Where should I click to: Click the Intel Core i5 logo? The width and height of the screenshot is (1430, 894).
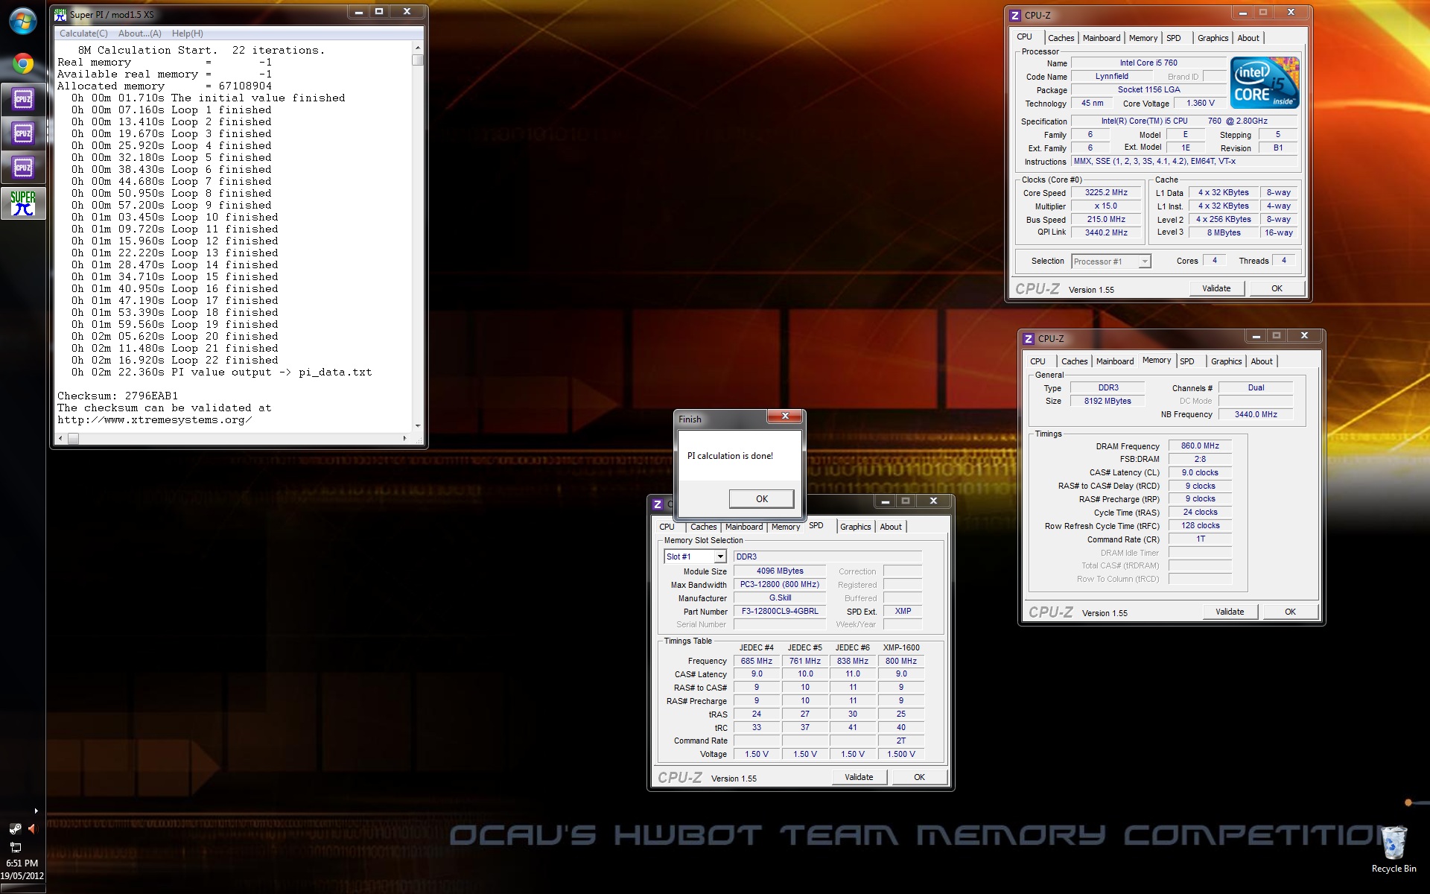(x=1265, y=82)
